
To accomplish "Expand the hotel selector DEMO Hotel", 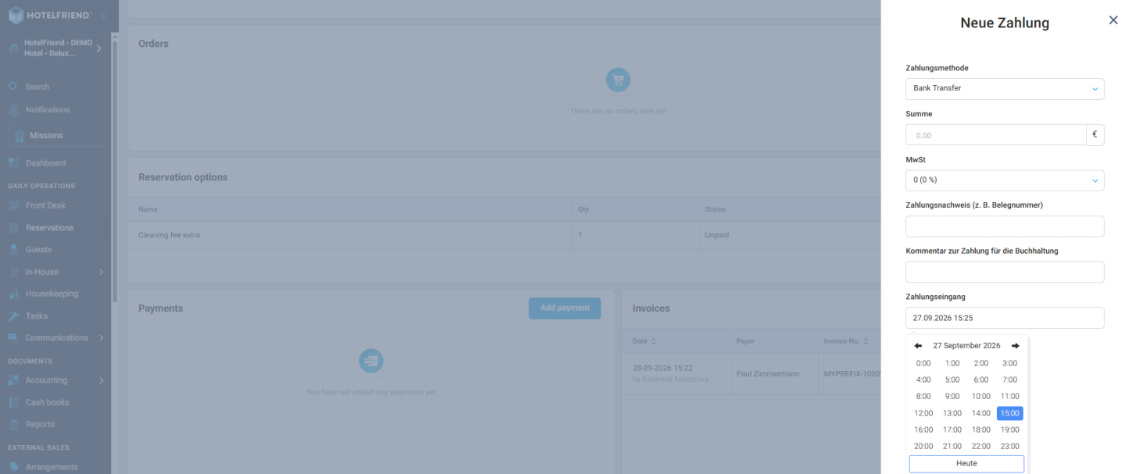I will coord(99,48).
